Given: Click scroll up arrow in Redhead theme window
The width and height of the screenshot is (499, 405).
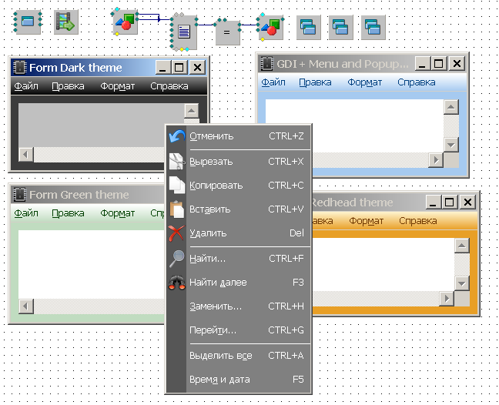Looking at the screenshot, I should pyautogui.click(x=462, y=246).
